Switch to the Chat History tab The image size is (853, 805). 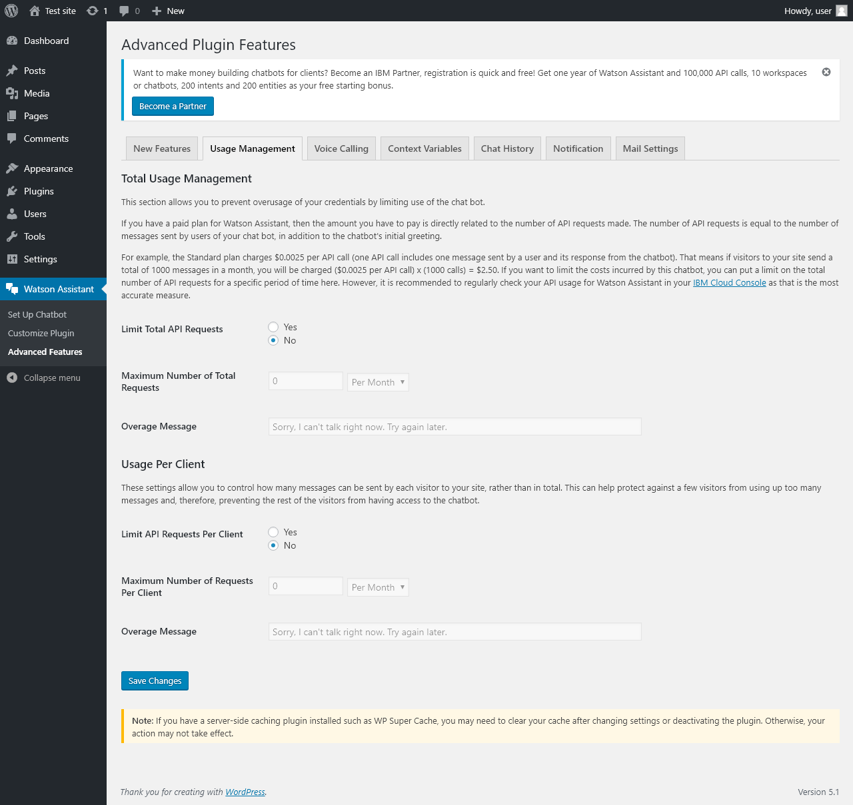(507, 148)
